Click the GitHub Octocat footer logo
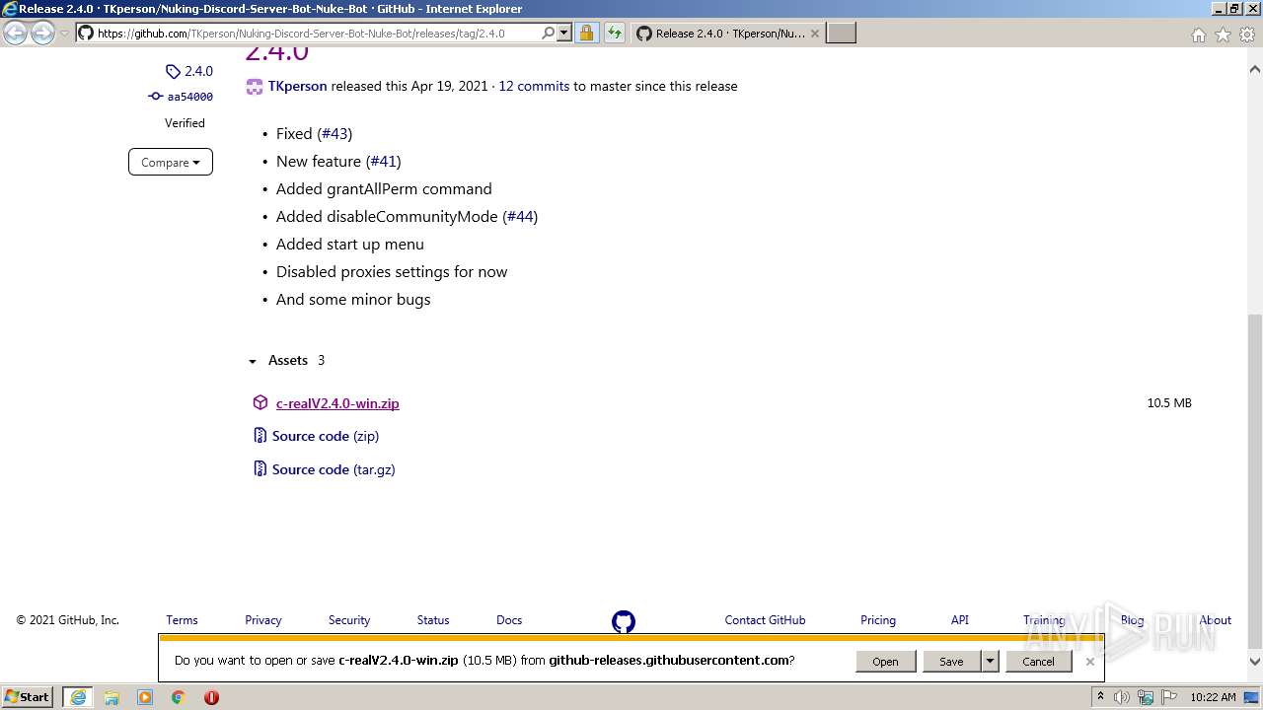Image resolution: width=1263 pixels, height=710 pixels. [624, 621]
